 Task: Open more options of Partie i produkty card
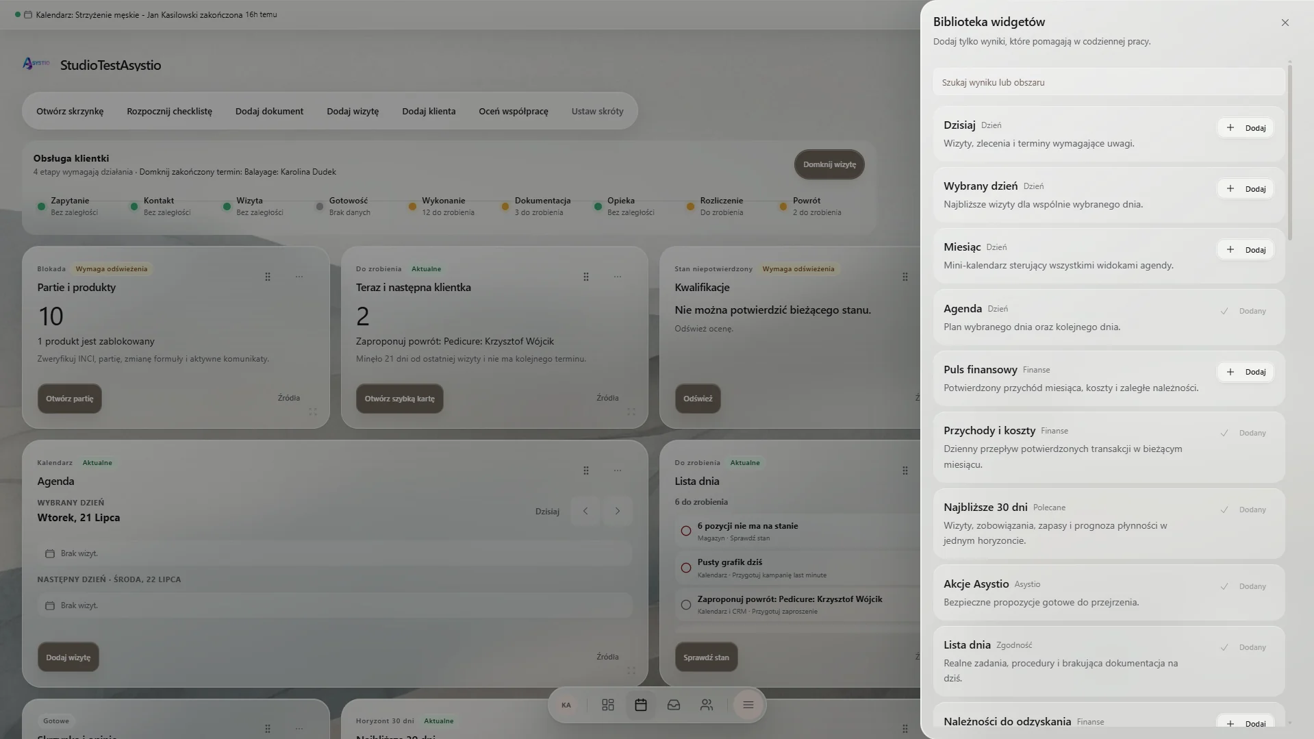tap(299, 277)
